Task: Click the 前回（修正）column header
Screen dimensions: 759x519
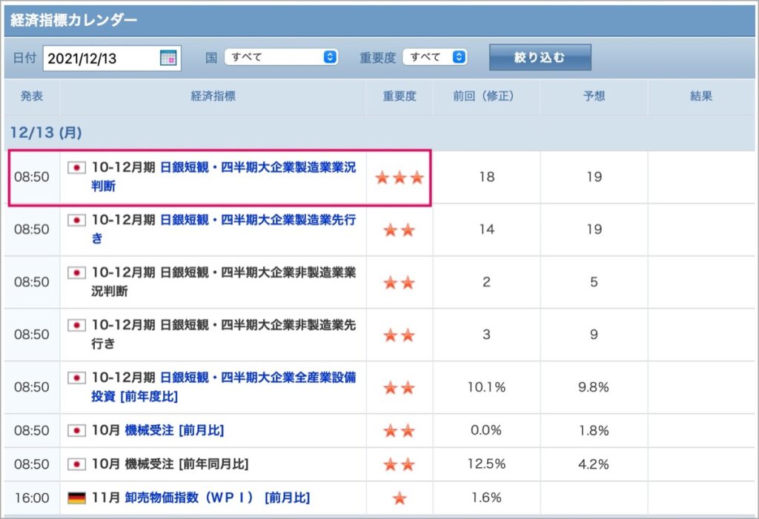Action: 486,96
